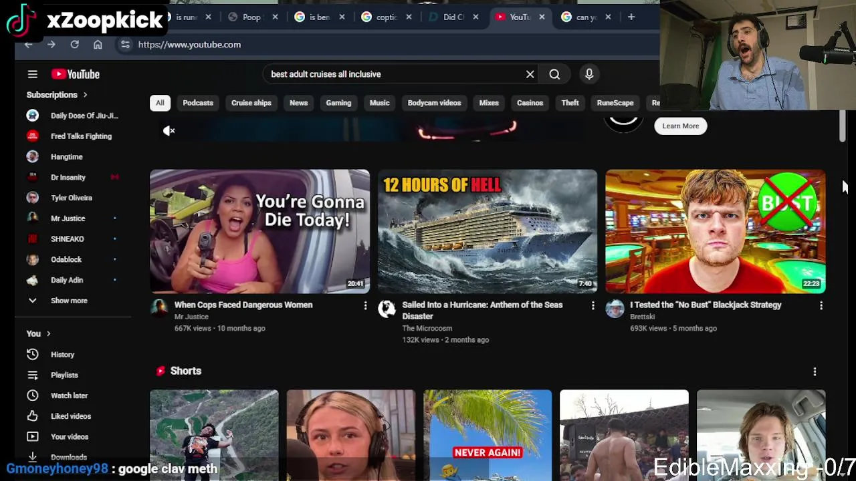Clear the search box with X

tap(530, 74)
